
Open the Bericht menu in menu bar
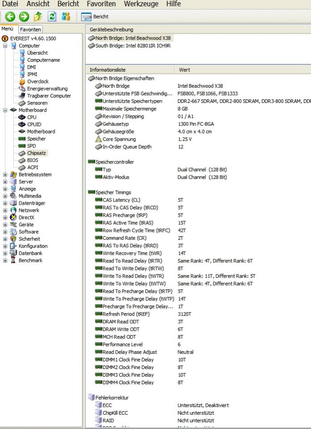click(x=68, y=4)
